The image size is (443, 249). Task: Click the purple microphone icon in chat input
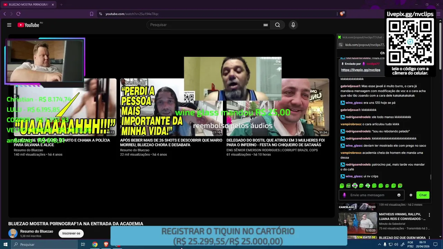(x=344, y=195)
